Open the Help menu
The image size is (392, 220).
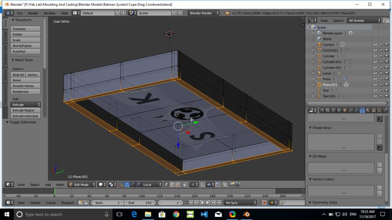pyautogui.click(x=64, y=13)
